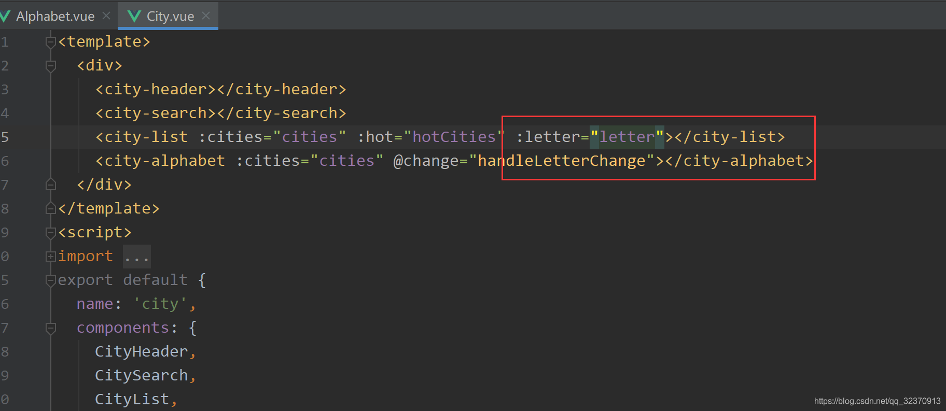Place cursor on <city-header> opening tag
Image resolution: width=946 pixels, height=411 pixels.
click(156, 89)
